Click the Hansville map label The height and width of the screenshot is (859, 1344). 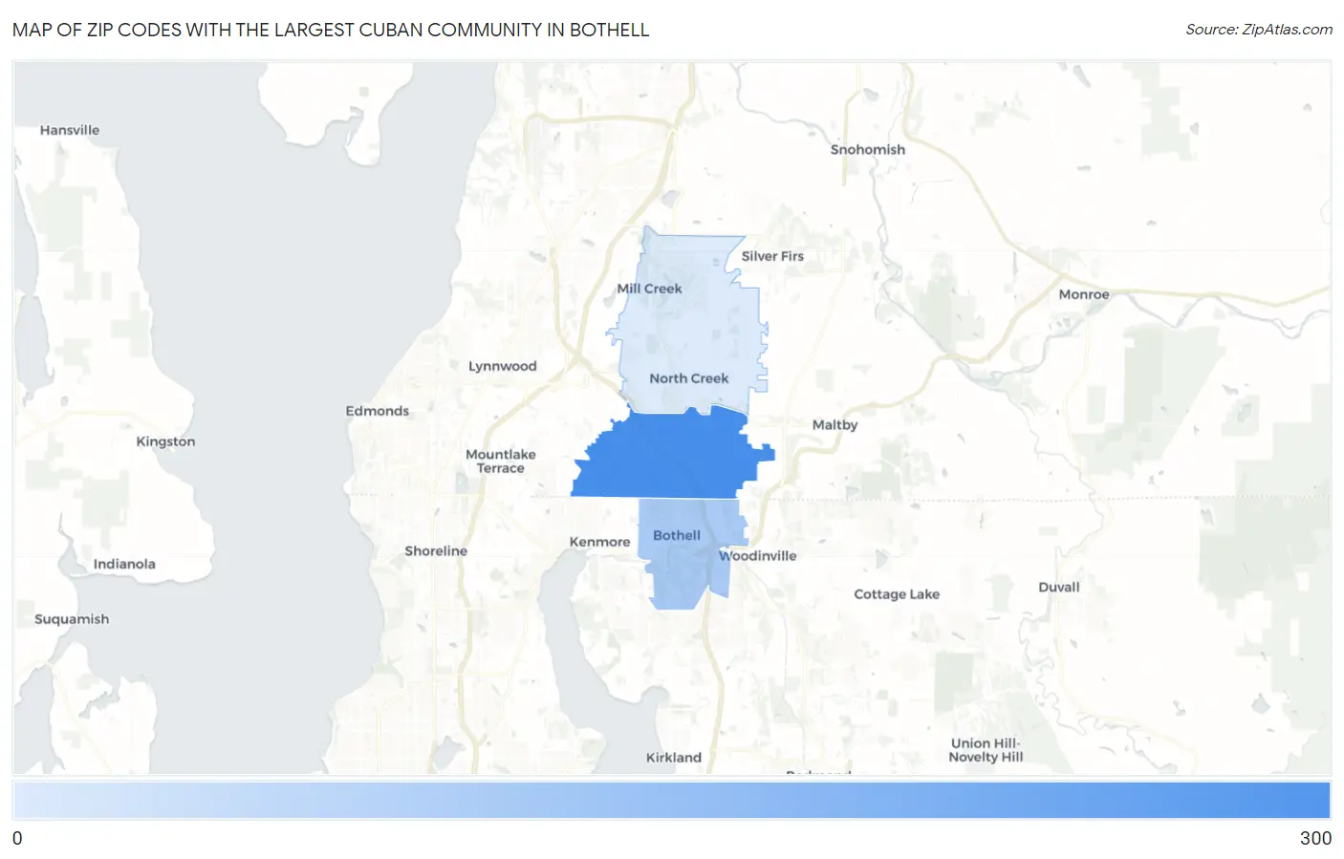70,130
